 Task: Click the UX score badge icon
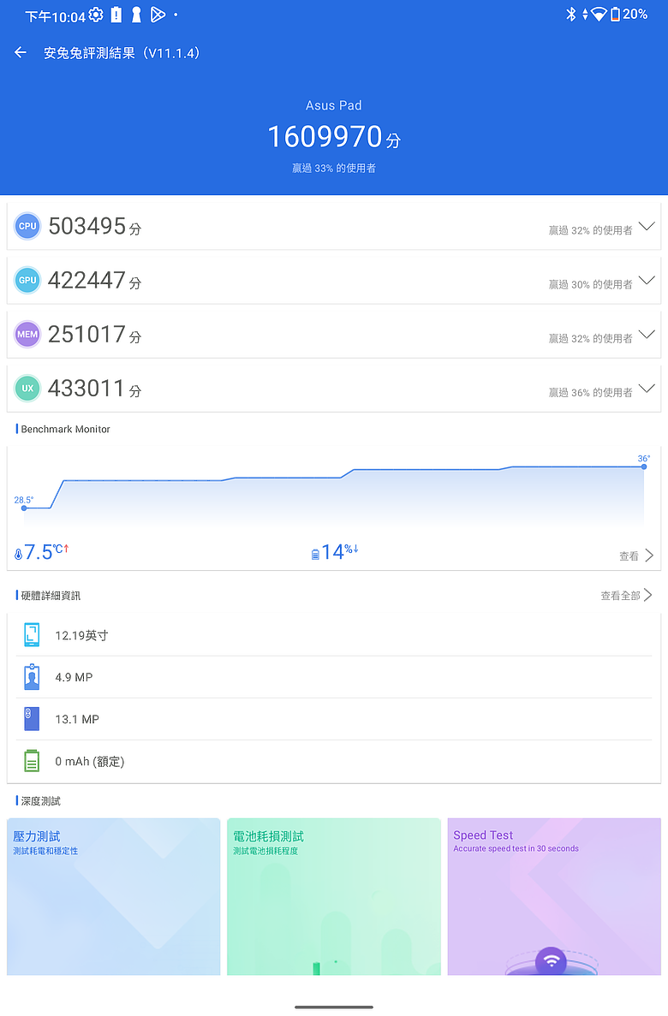tap(27, 388)
